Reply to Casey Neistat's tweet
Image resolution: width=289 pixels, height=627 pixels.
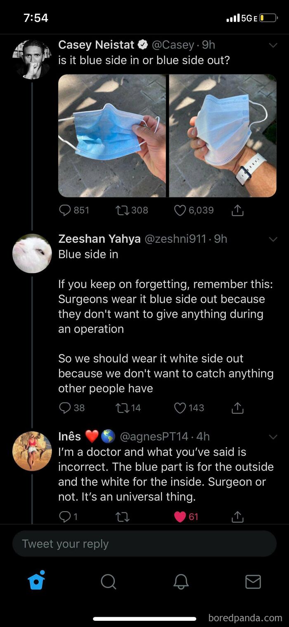(x=65, y=210)
